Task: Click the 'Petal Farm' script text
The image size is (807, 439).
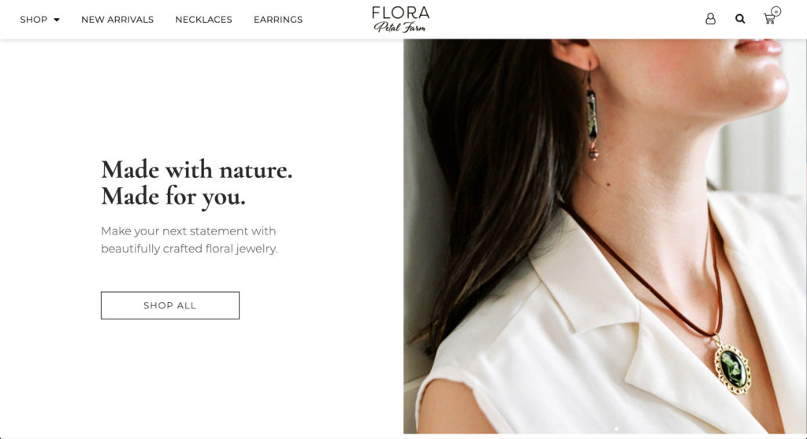Action: (400, 27)
